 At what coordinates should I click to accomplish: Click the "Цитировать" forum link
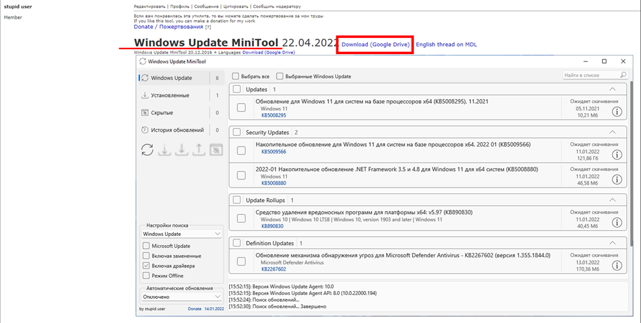tap(236, 7)
